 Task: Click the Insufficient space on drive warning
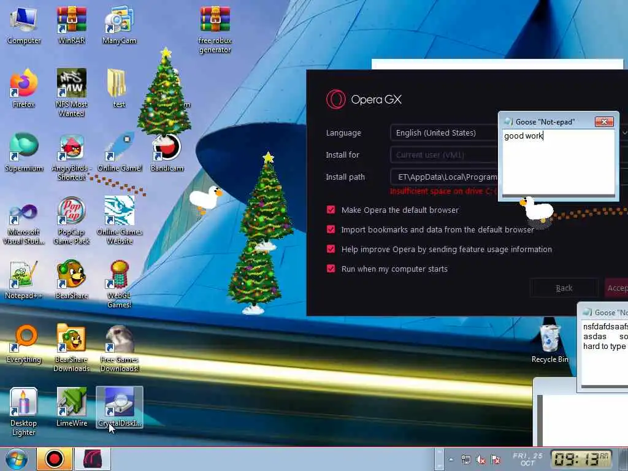pos(443,191)
